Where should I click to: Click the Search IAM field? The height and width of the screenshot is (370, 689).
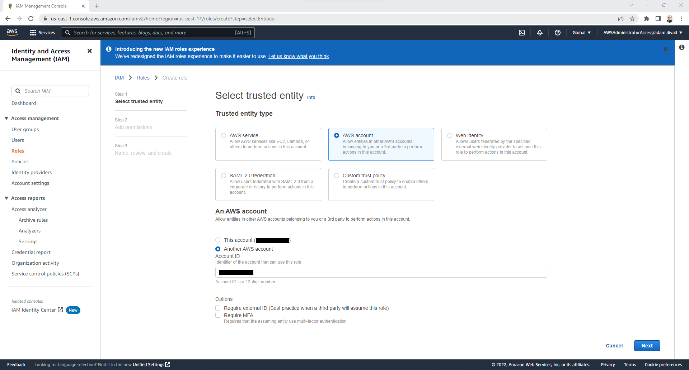pyautogui.click(x=50, y=91)
